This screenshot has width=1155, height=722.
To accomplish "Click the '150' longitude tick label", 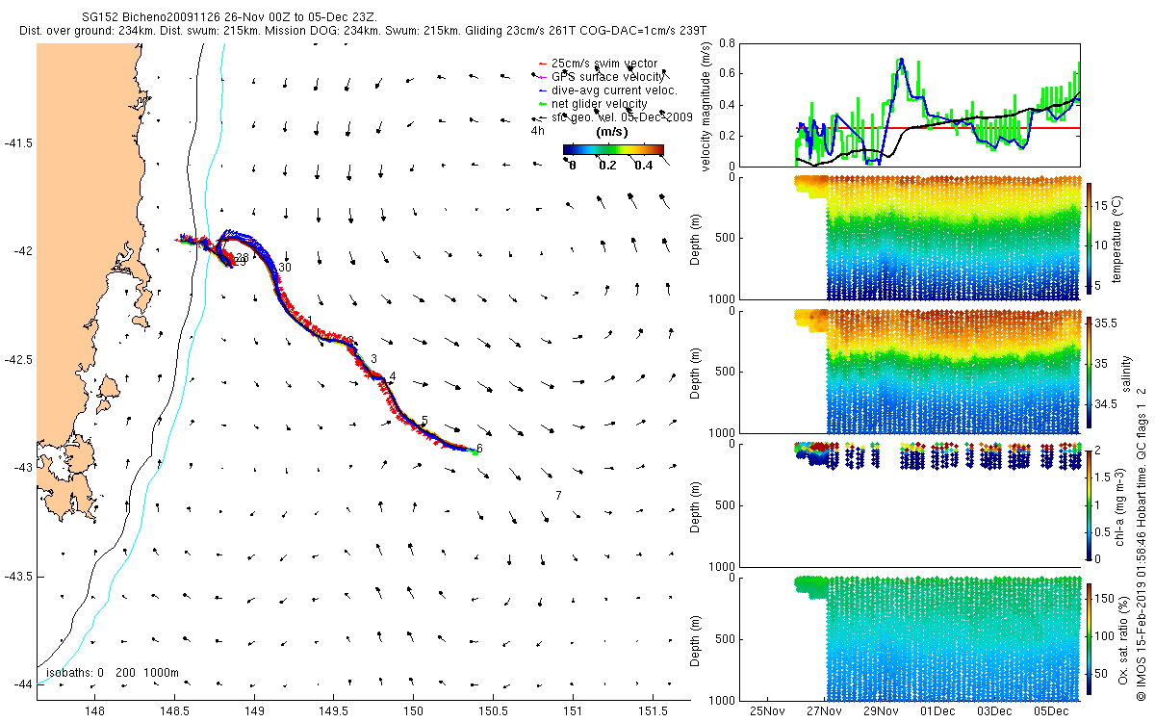I will tap(413, 711).
